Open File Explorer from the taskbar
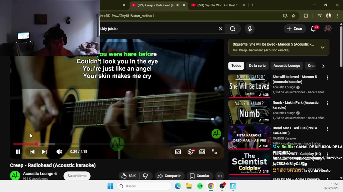 click(x=189, y=186)
